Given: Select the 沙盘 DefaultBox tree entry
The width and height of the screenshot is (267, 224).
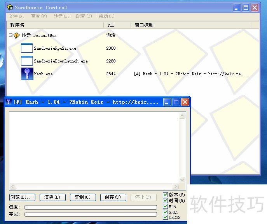Looking at the screenshot, I should 39,35.
